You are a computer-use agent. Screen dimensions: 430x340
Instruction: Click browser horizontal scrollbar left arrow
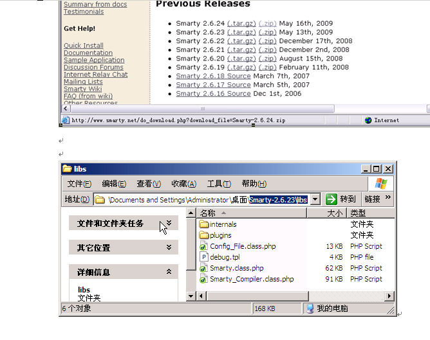[x=66, y=109]
